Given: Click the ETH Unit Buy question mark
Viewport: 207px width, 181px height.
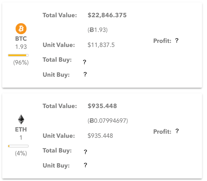Looking at the screenshot, I should (85, 165).
